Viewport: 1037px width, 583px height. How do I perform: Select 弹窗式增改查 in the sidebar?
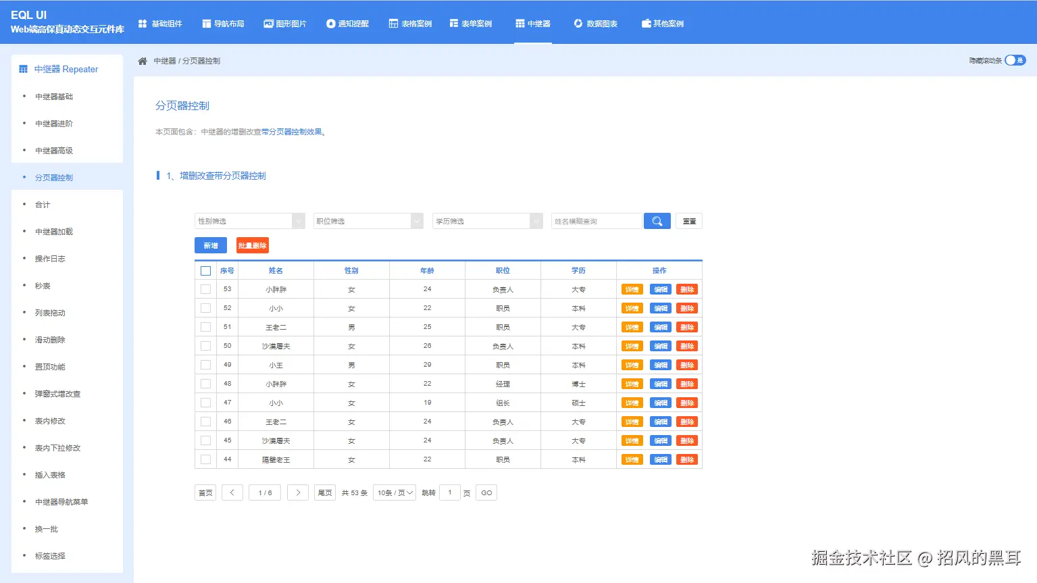point(67,394)
